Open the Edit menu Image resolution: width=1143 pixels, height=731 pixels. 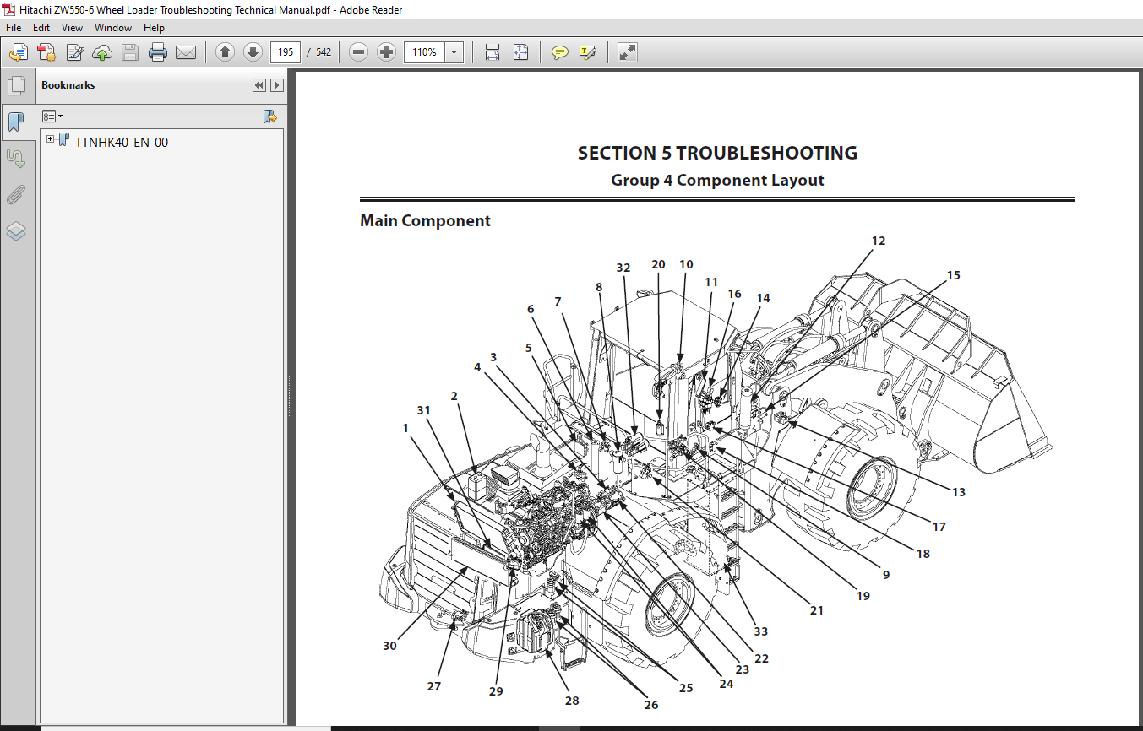click(41, 28)
